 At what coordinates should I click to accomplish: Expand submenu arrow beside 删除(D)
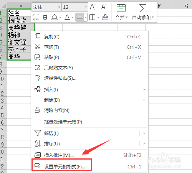point(144,100)
